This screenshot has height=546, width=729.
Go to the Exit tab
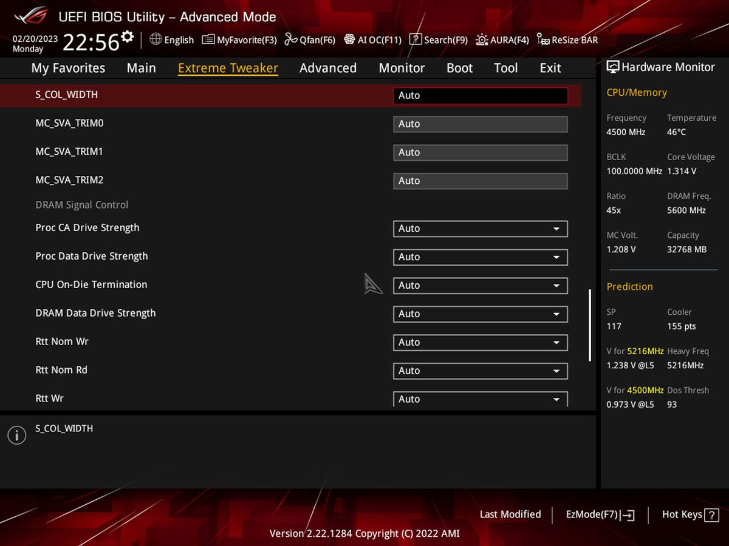[550, 68]
